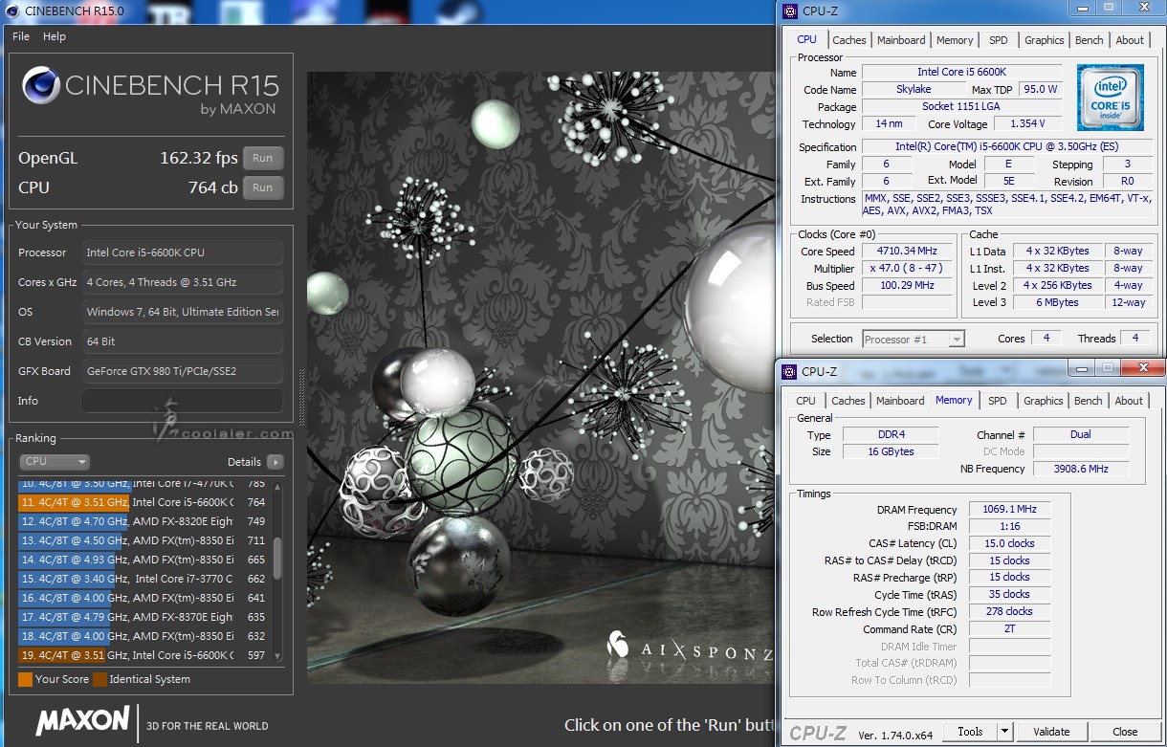Click the MAXON logo at bottom
Image resolution: width=1167 pixels, height=747 pixels.
[82, 720]
